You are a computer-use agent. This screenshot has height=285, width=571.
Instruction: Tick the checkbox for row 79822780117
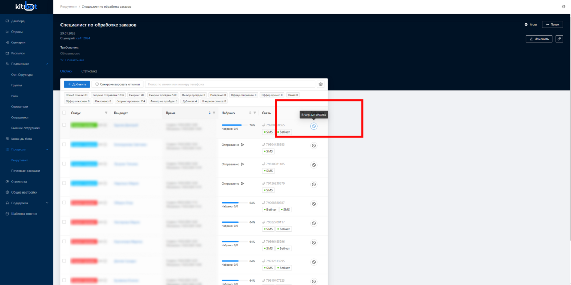tap(64, 222)
